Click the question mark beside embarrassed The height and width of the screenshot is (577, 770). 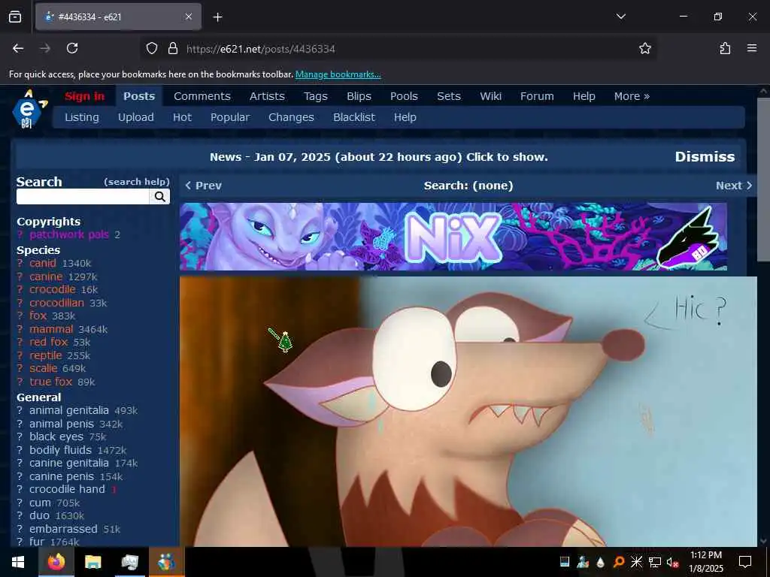click(20, 529)
